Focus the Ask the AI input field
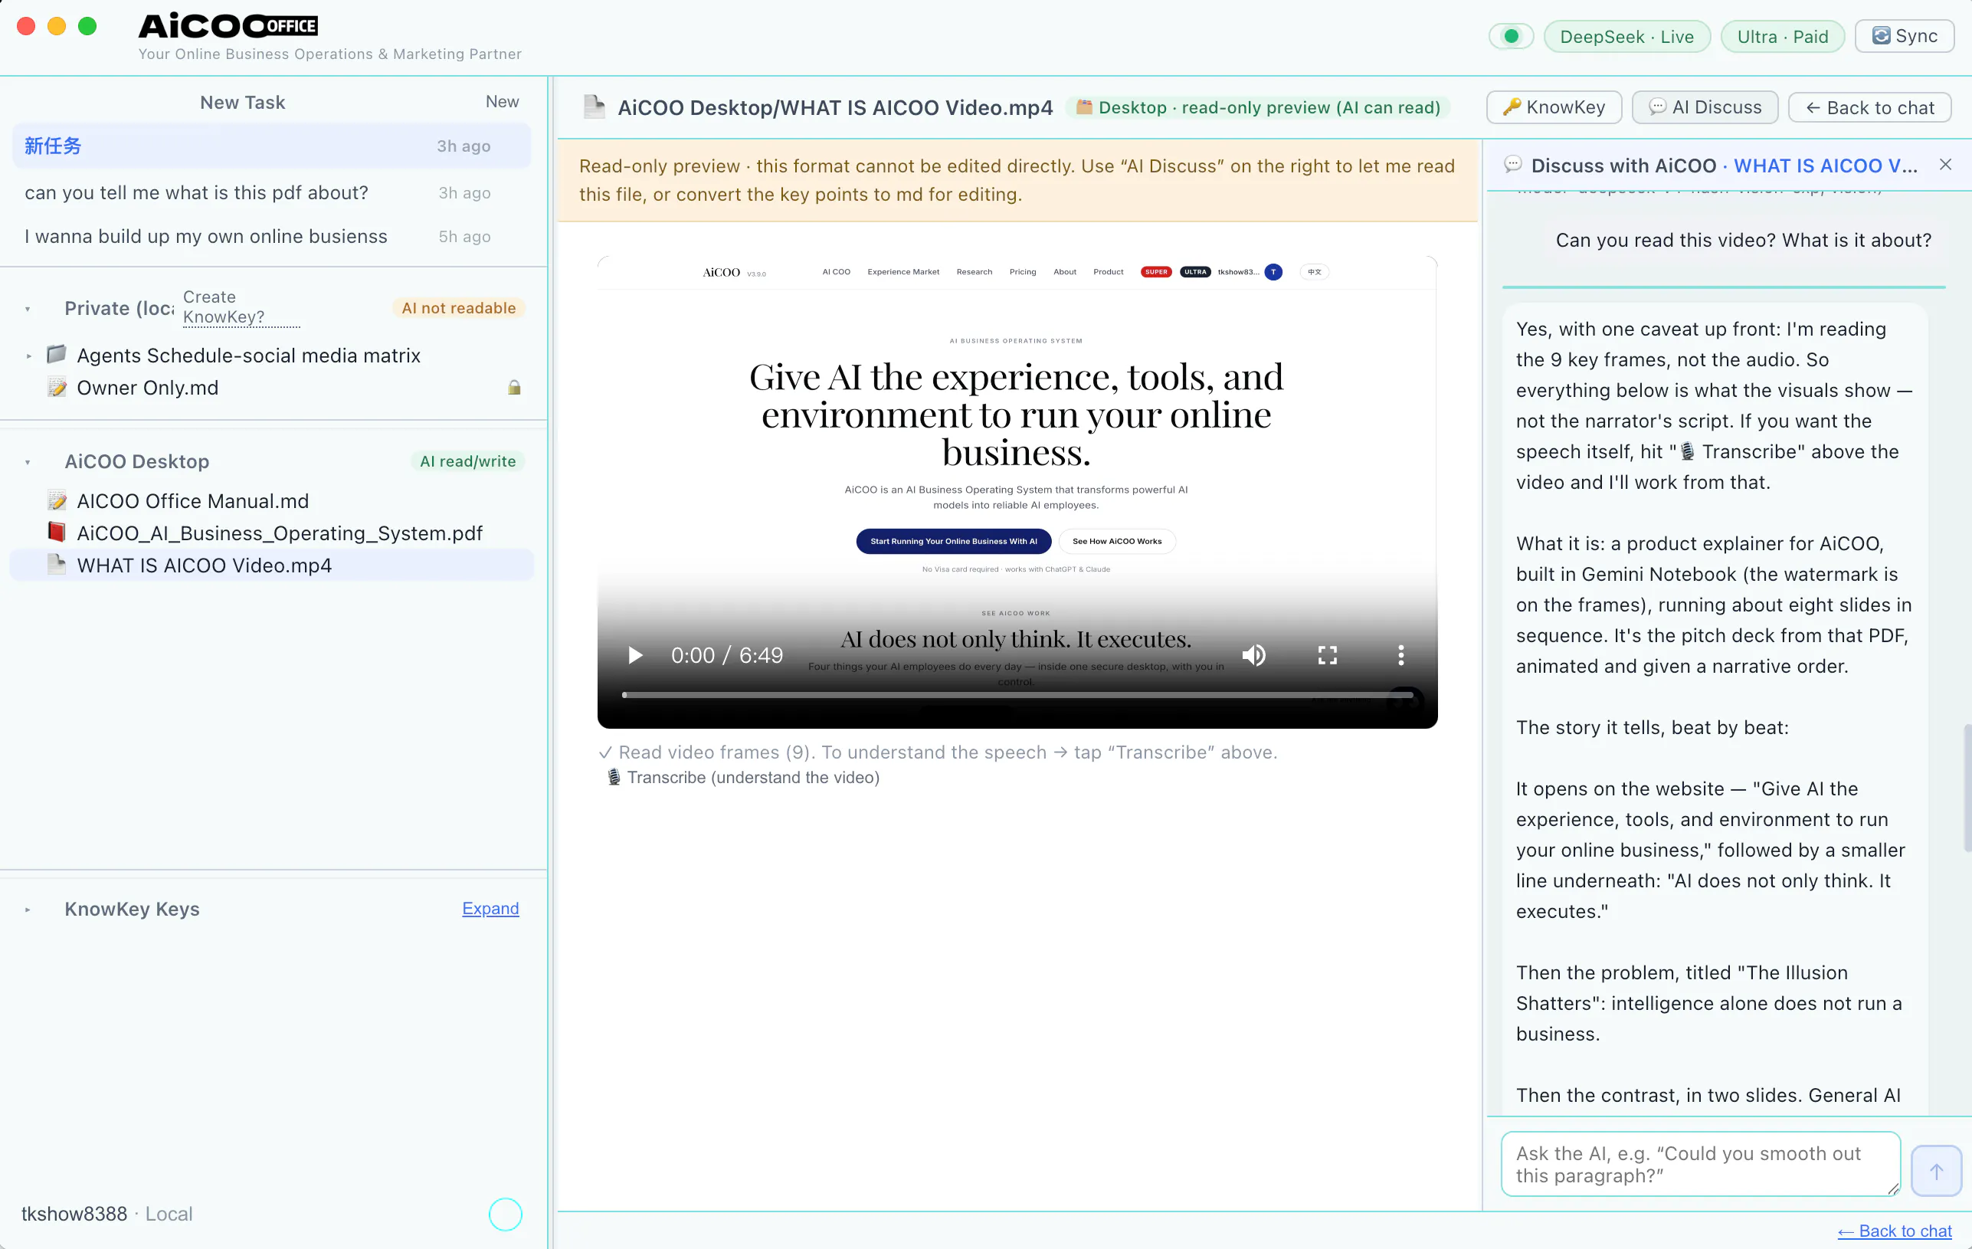The height and width of the screenshot is (1249, 1972). pos(1701,1164)
